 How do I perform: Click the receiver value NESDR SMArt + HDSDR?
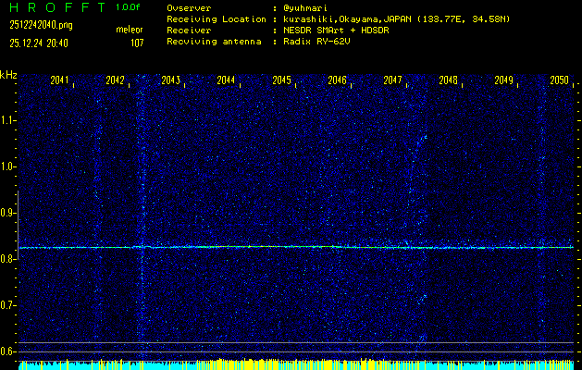pyautogui.click(x=336, y=31)
